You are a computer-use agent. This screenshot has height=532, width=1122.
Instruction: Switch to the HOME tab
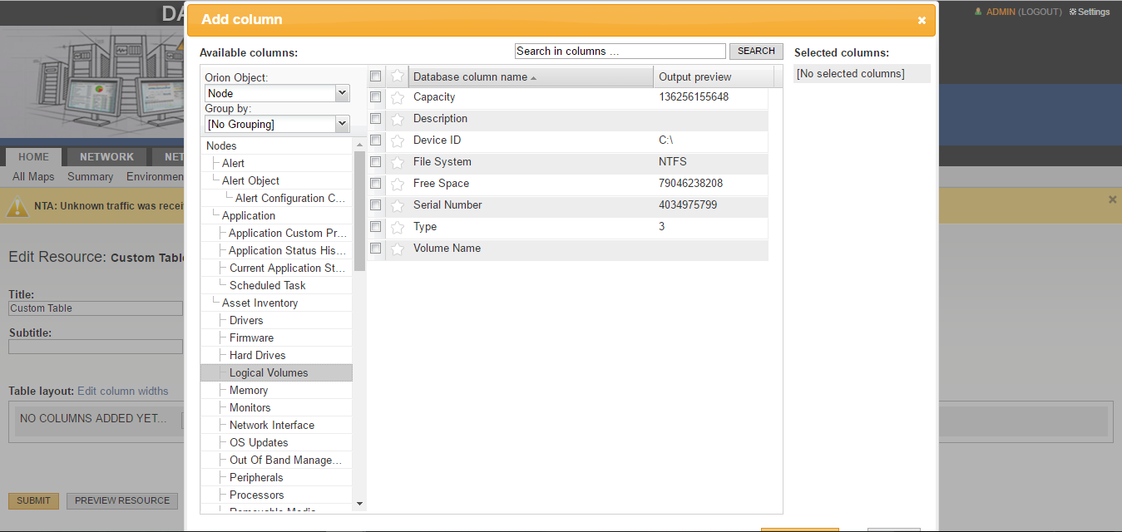(x=34, y=157)
